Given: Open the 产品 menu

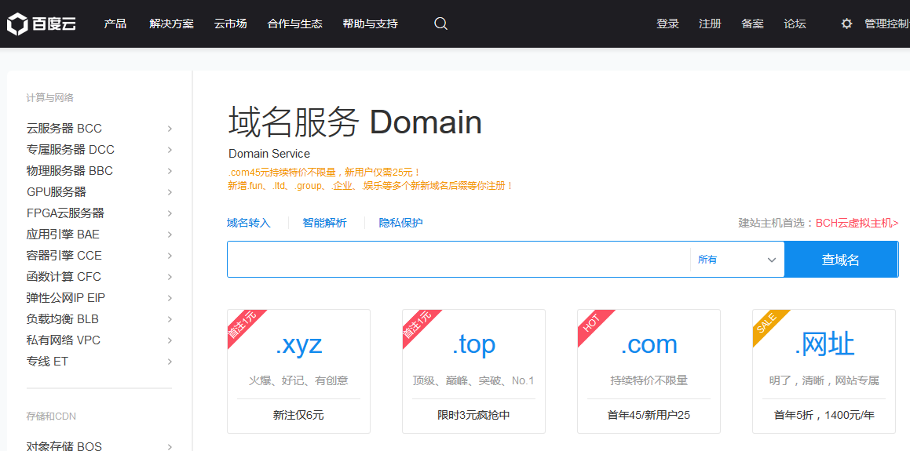Looking at the screenshot, I should pos(115,24).
